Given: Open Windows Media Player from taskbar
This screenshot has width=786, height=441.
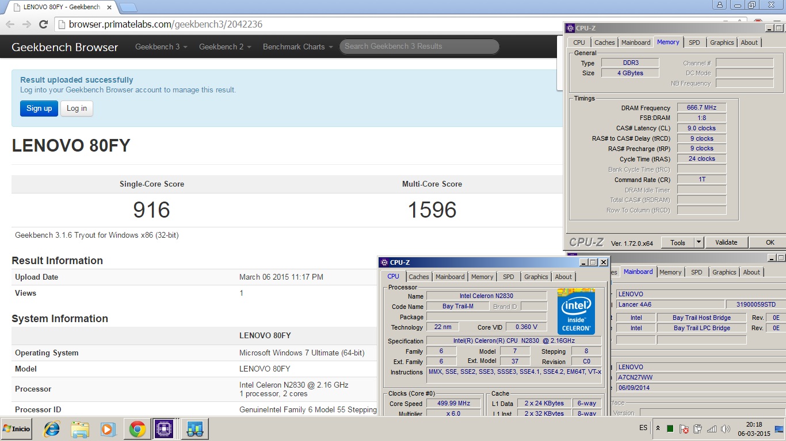Looking at the screenshot, I should [x=108, y=429].
